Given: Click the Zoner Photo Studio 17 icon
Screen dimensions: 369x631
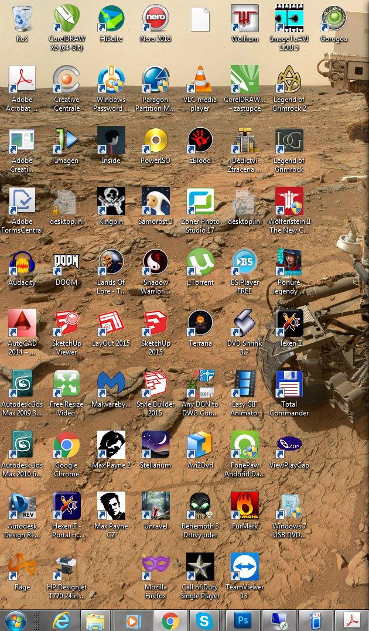Looking at the screenshot, I should (x=200, y=201).
